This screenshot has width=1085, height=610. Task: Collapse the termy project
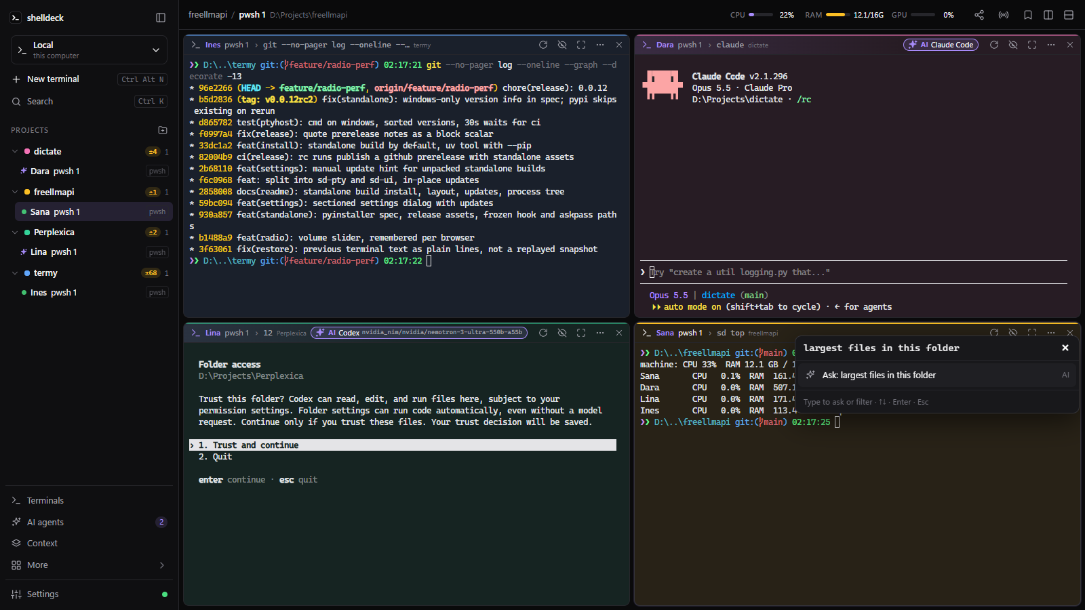click(15, 272)
